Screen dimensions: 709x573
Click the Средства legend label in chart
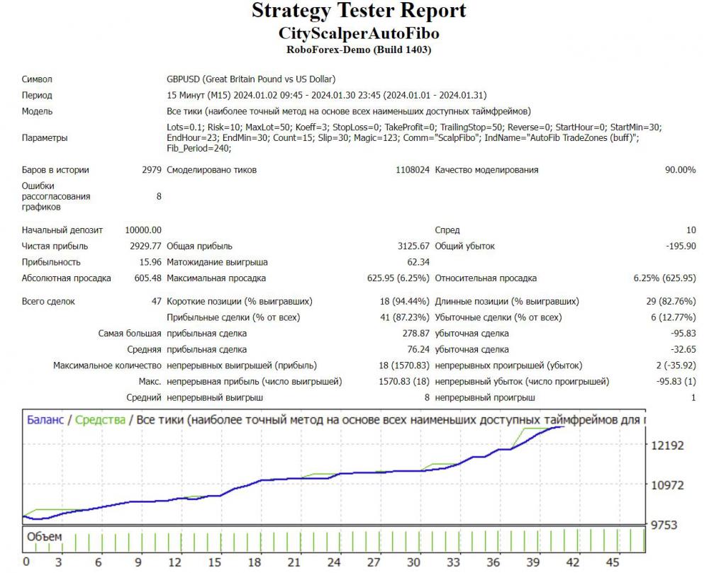pyautogui.click(x=100, y=420)
